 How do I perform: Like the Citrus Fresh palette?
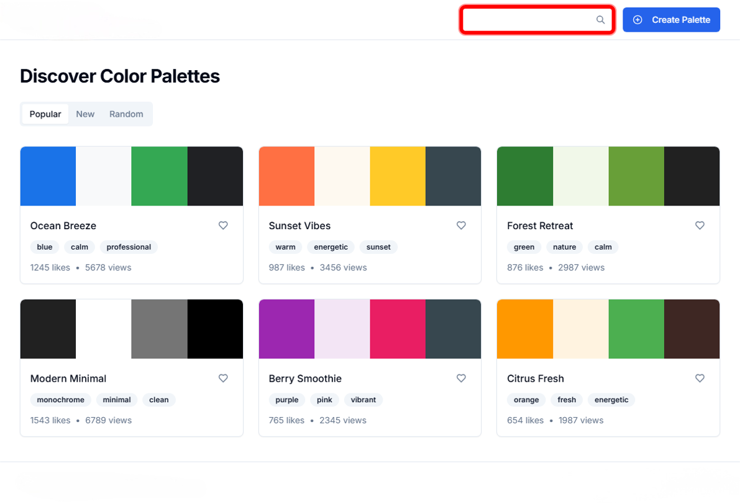click(x=700, y=378)
